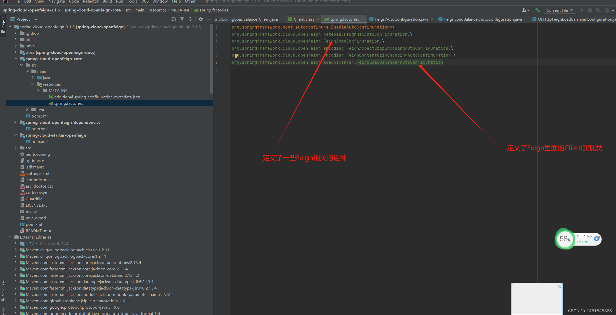Open the Project view selector dropdown
The width and height of the screenshot is (616, 315).
point(36,19)
